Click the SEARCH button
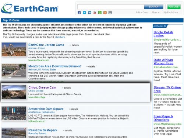 (153, 7)
